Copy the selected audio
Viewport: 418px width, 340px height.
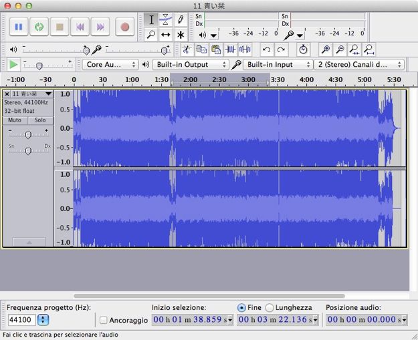tap(201, 49)
